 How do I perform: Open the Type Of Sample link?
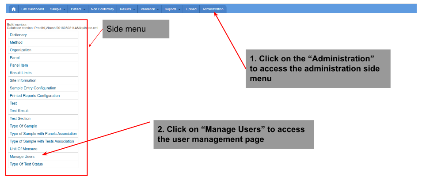pos(23,126)
